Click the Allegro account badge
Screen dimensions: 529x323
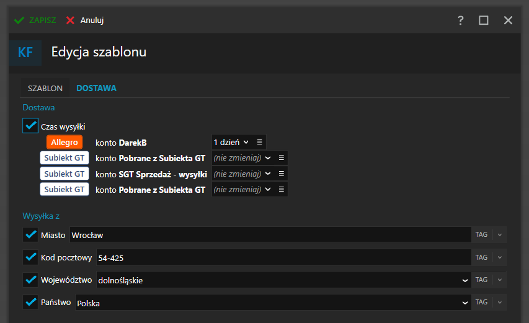(64, 142)
